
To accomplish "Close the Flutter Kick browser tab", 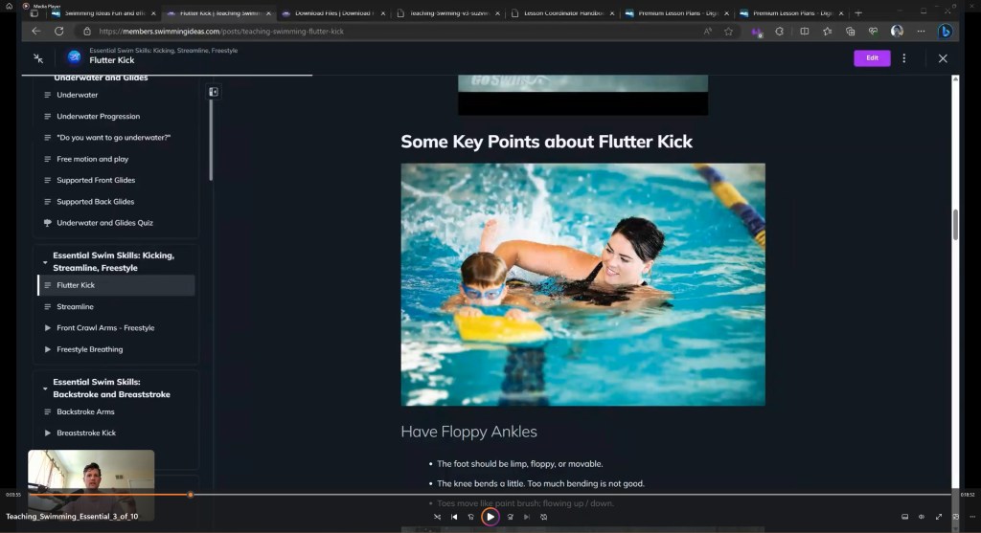I will point(268,13).
